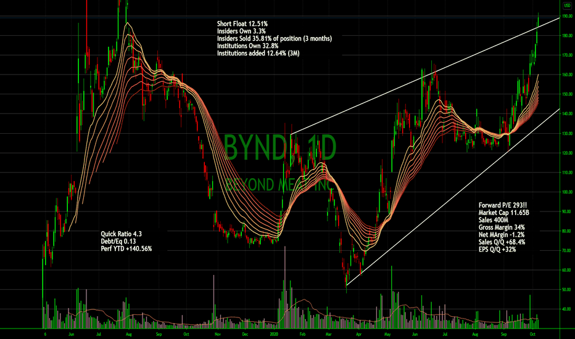Select the 'Sales Q/Q +68.4%' text
Screen dimensions: 575x339
tap(502, 242)
